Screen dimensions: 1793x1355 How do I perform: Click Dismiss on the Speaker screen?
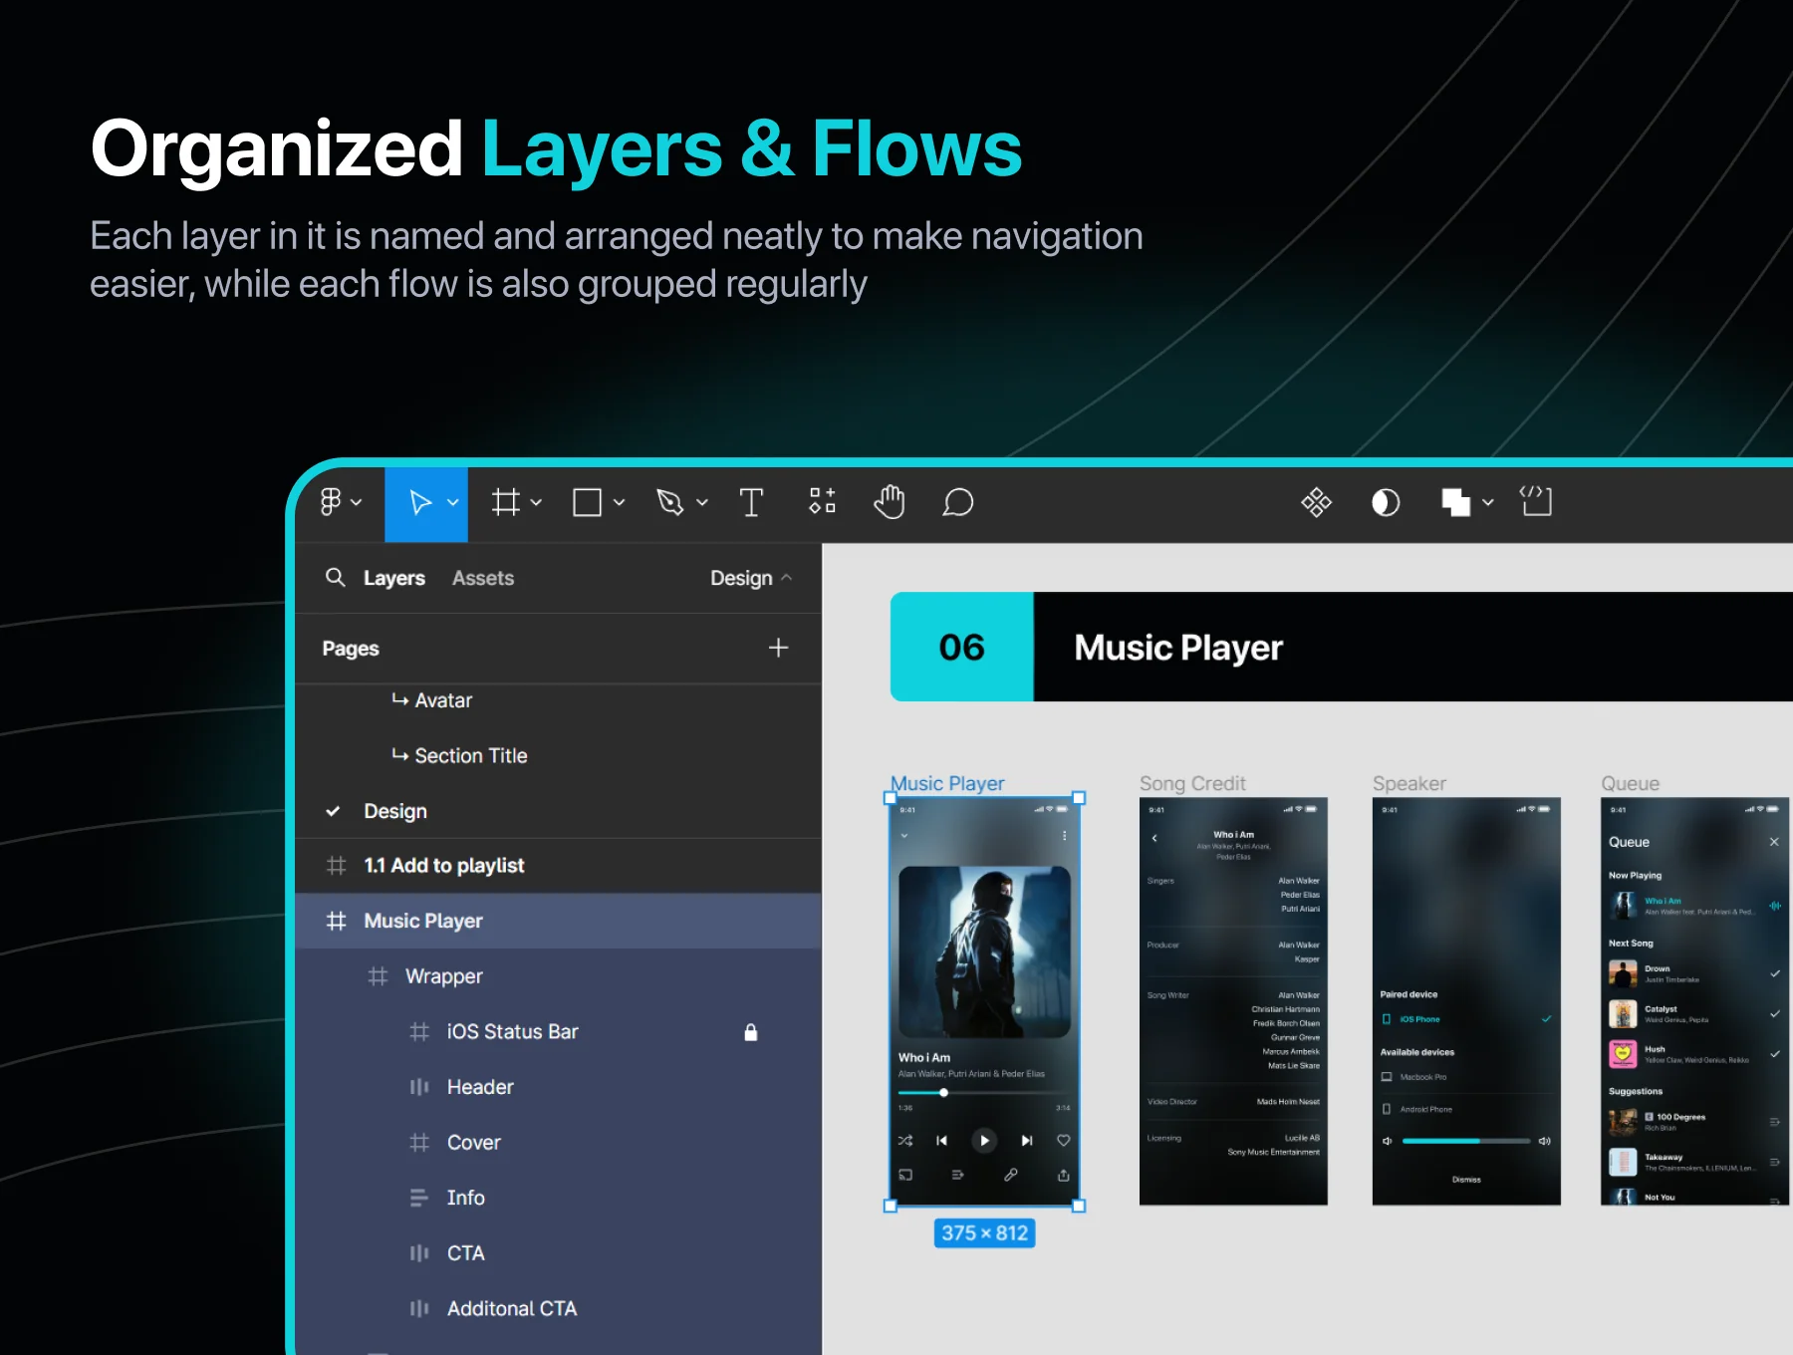(1466, 1180)
